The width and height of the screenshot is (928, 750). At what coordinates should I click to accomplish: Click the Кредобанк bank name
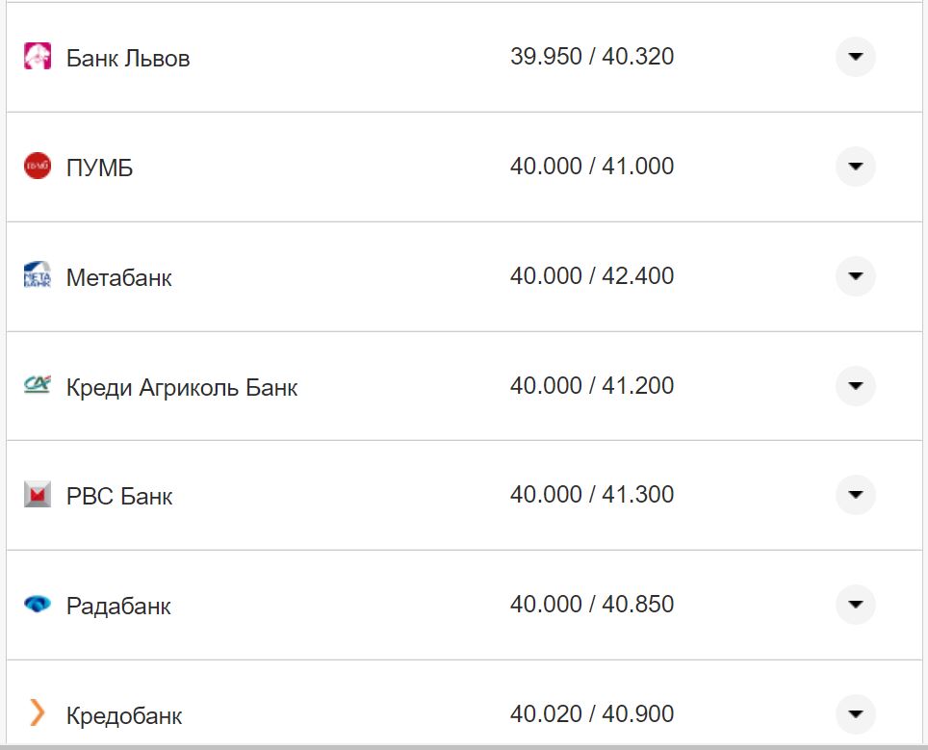[x=124, y=716]
